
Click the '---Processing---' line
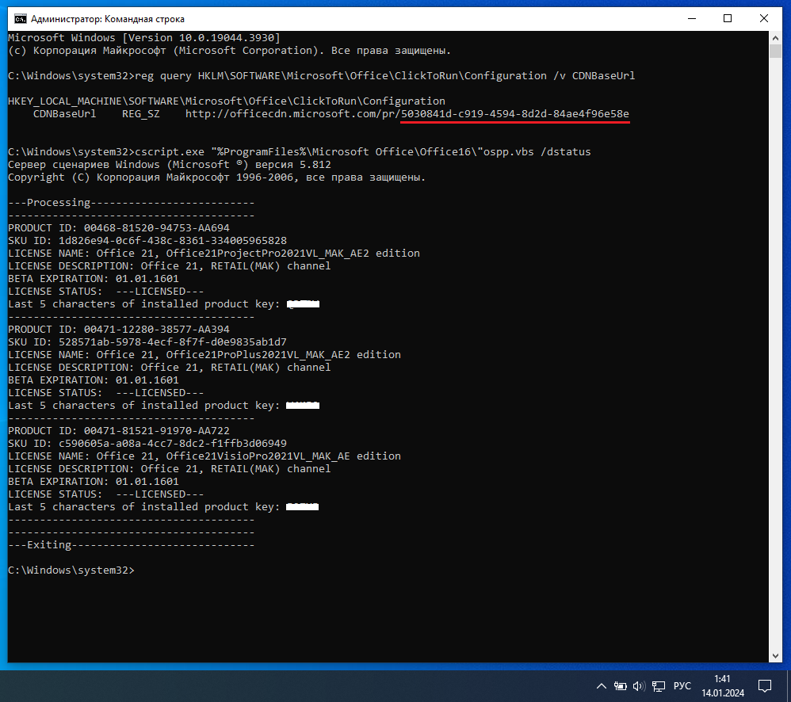click(x=131, y=203)
